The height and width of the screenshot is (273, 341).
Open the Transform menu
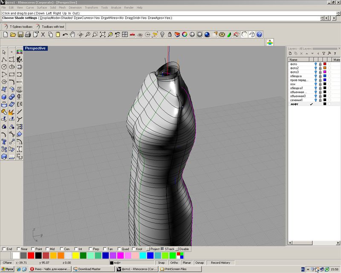(91, 8)
